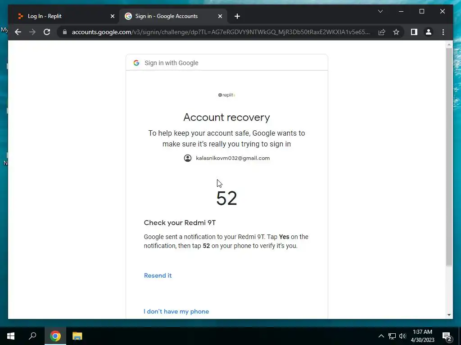The height and width of the screenshot is (345, 461).
Task: Click the address bar URL
Action: [x=221, y=32]
